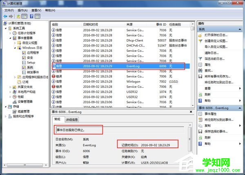Collapse the 系统 actions section
This screenshot has width=245, height=175.
240,29
